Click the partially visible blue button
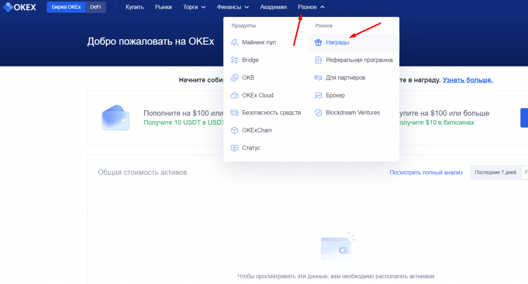 point(524,118)
